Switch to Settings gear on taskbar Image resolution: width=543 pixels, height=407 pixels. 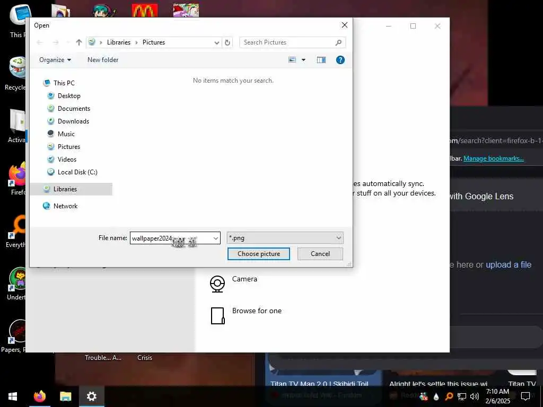point(91,396)
